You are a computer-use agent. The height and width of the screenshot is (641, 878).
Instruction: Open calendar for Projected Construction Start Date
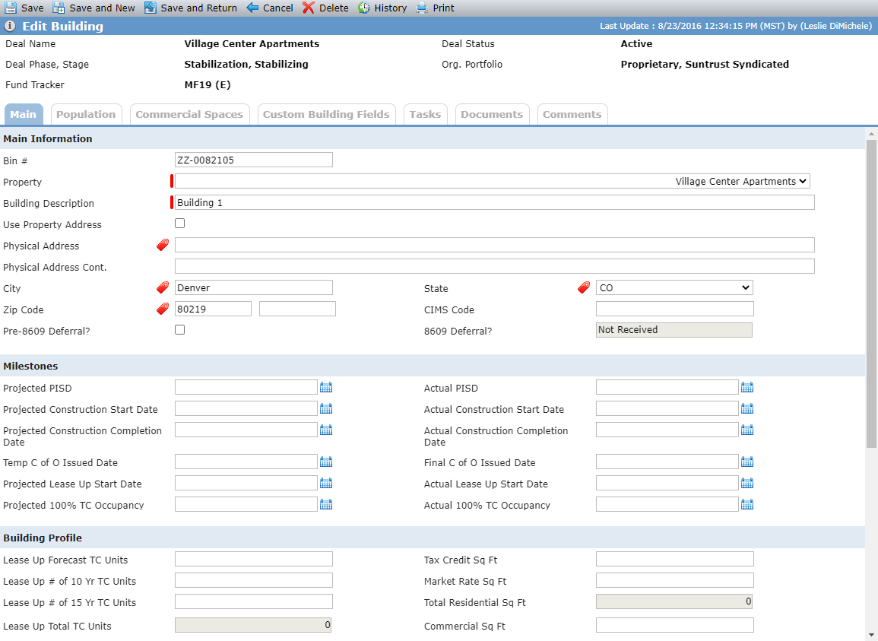tap(326, 408)
